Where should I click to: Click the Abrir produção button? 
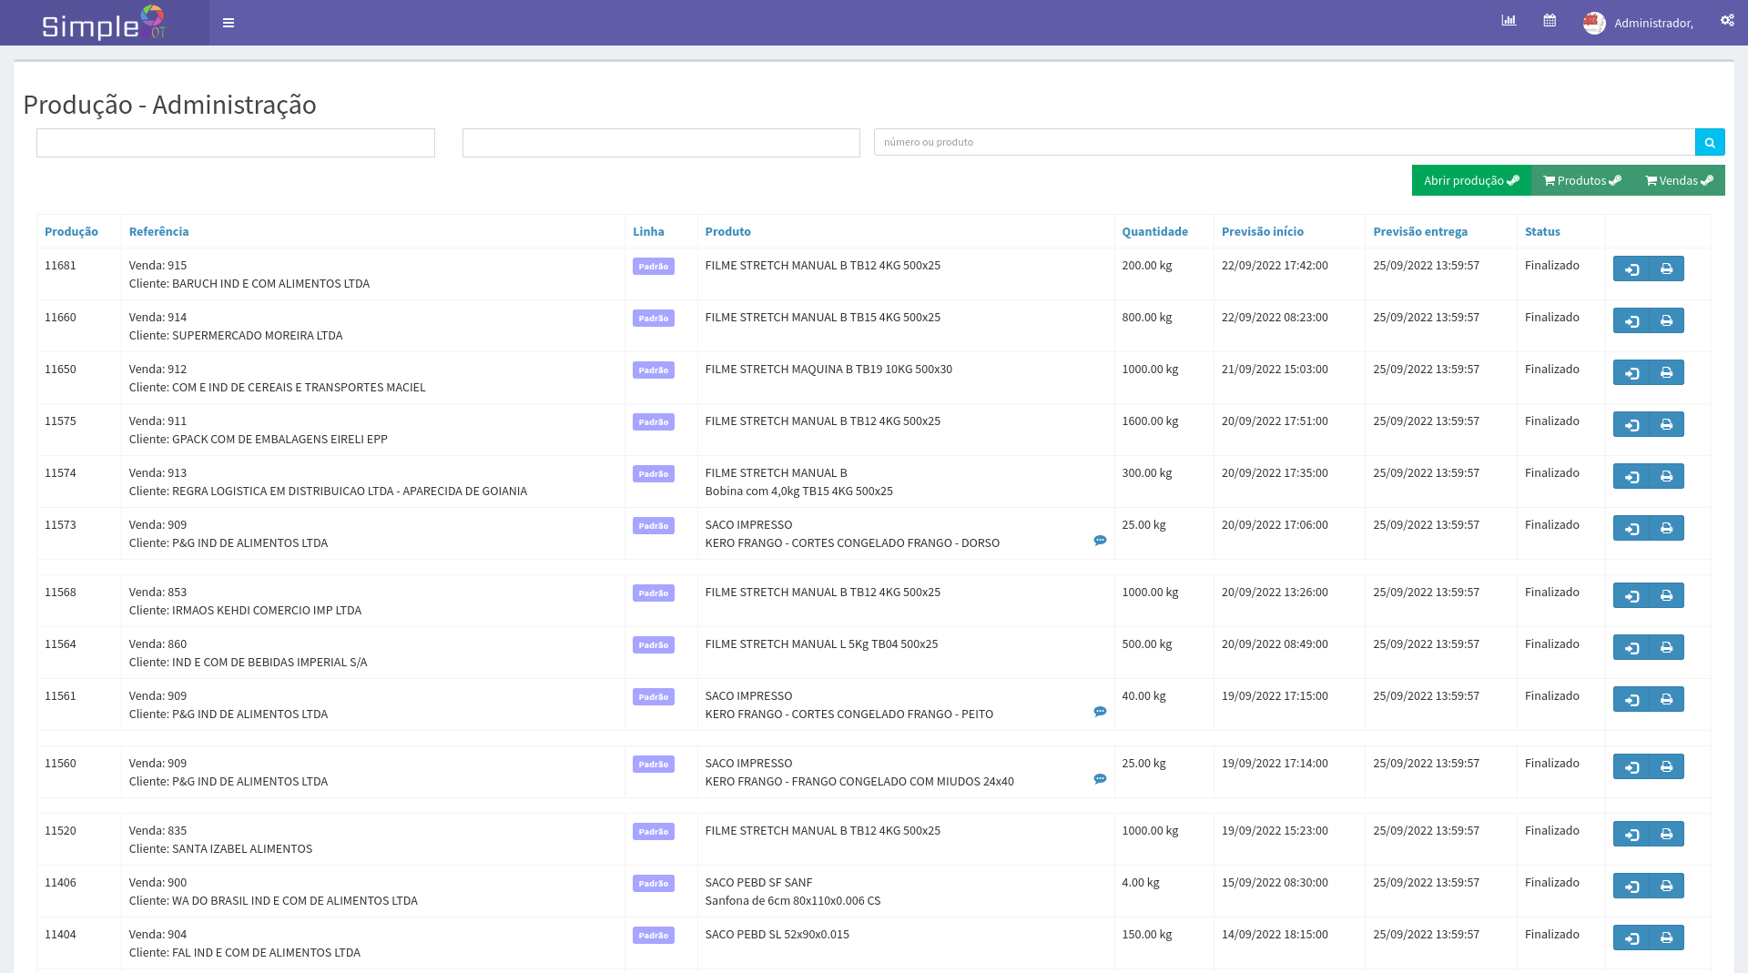[1470, 181]
